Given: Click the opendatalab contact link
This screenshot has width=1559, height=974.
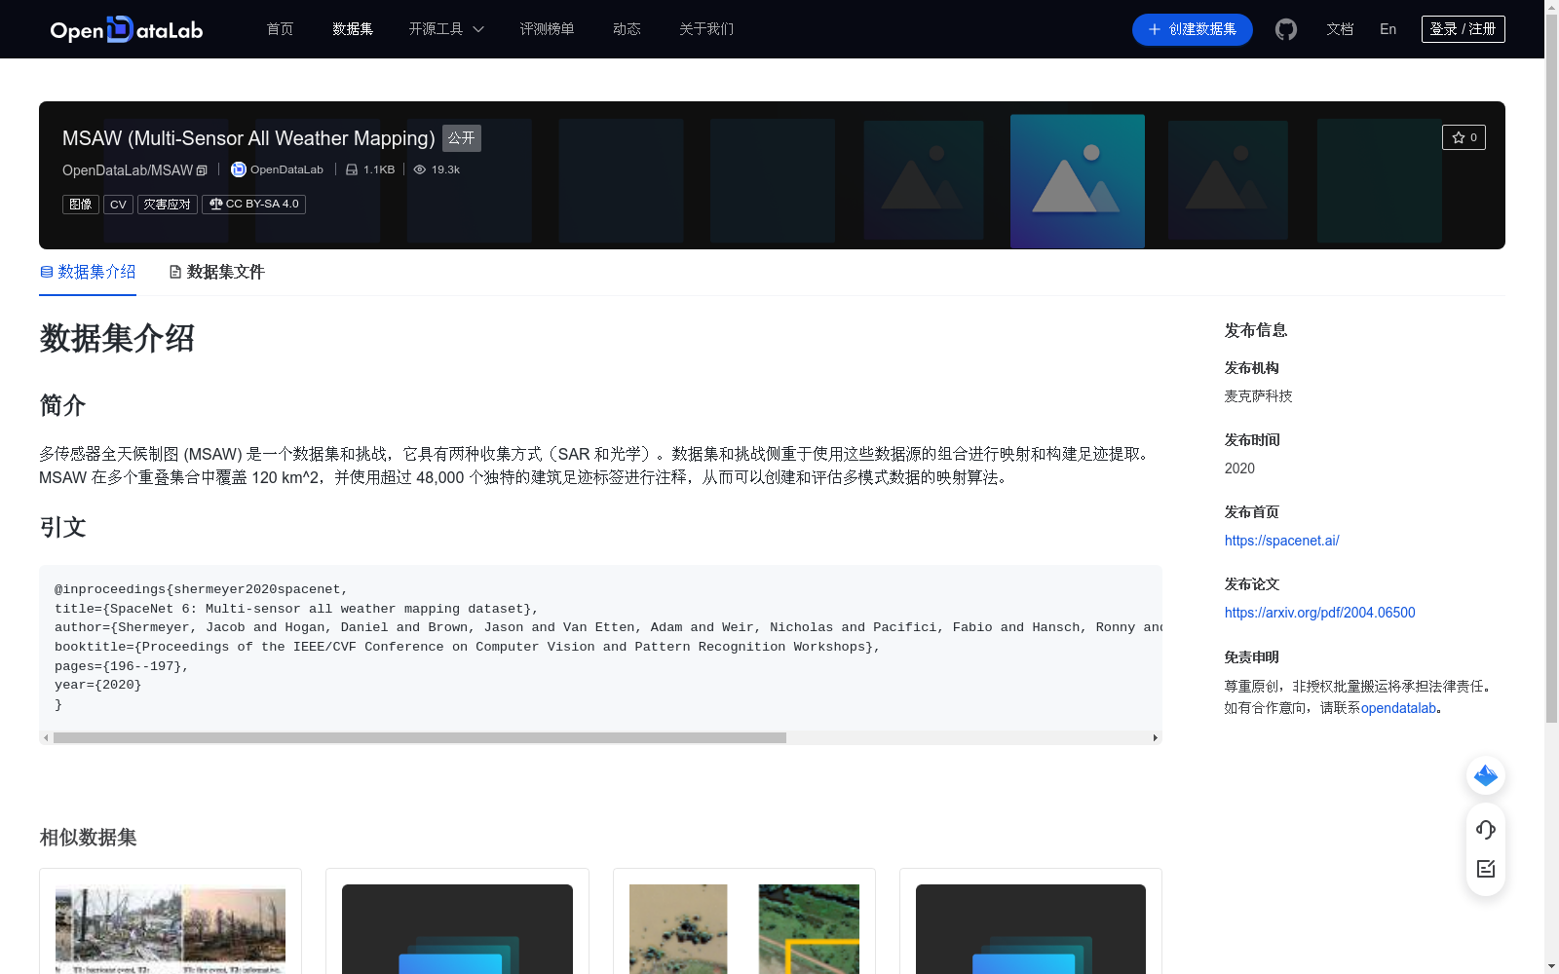Looking at the screenshot, I should [1398, 708].
